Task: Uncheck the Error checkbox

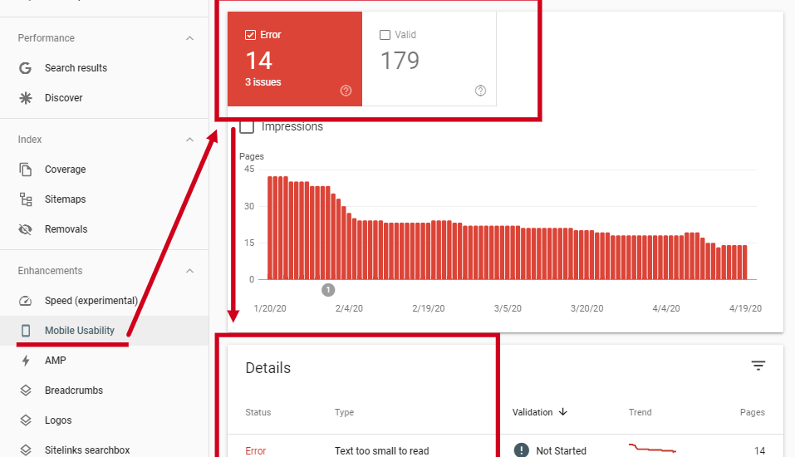Action: tap(250, 35)
